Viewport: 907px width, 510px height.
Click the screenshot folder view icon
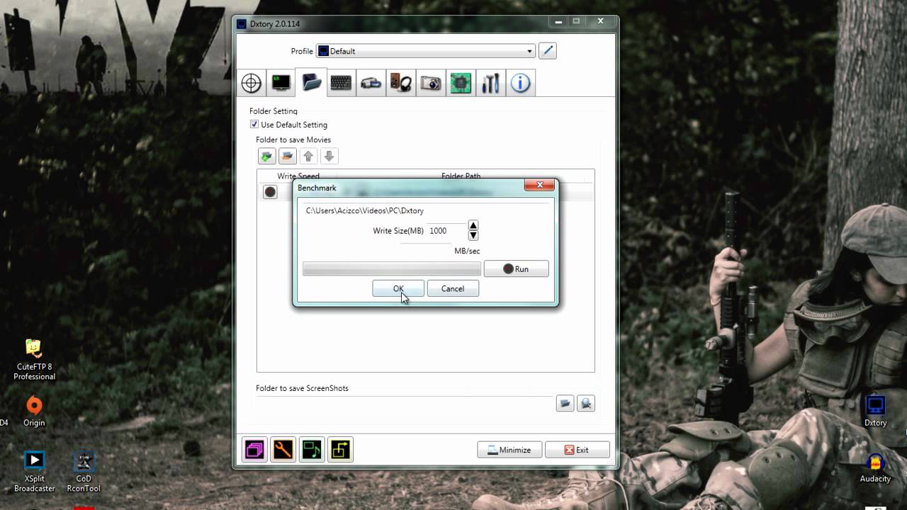586,404
